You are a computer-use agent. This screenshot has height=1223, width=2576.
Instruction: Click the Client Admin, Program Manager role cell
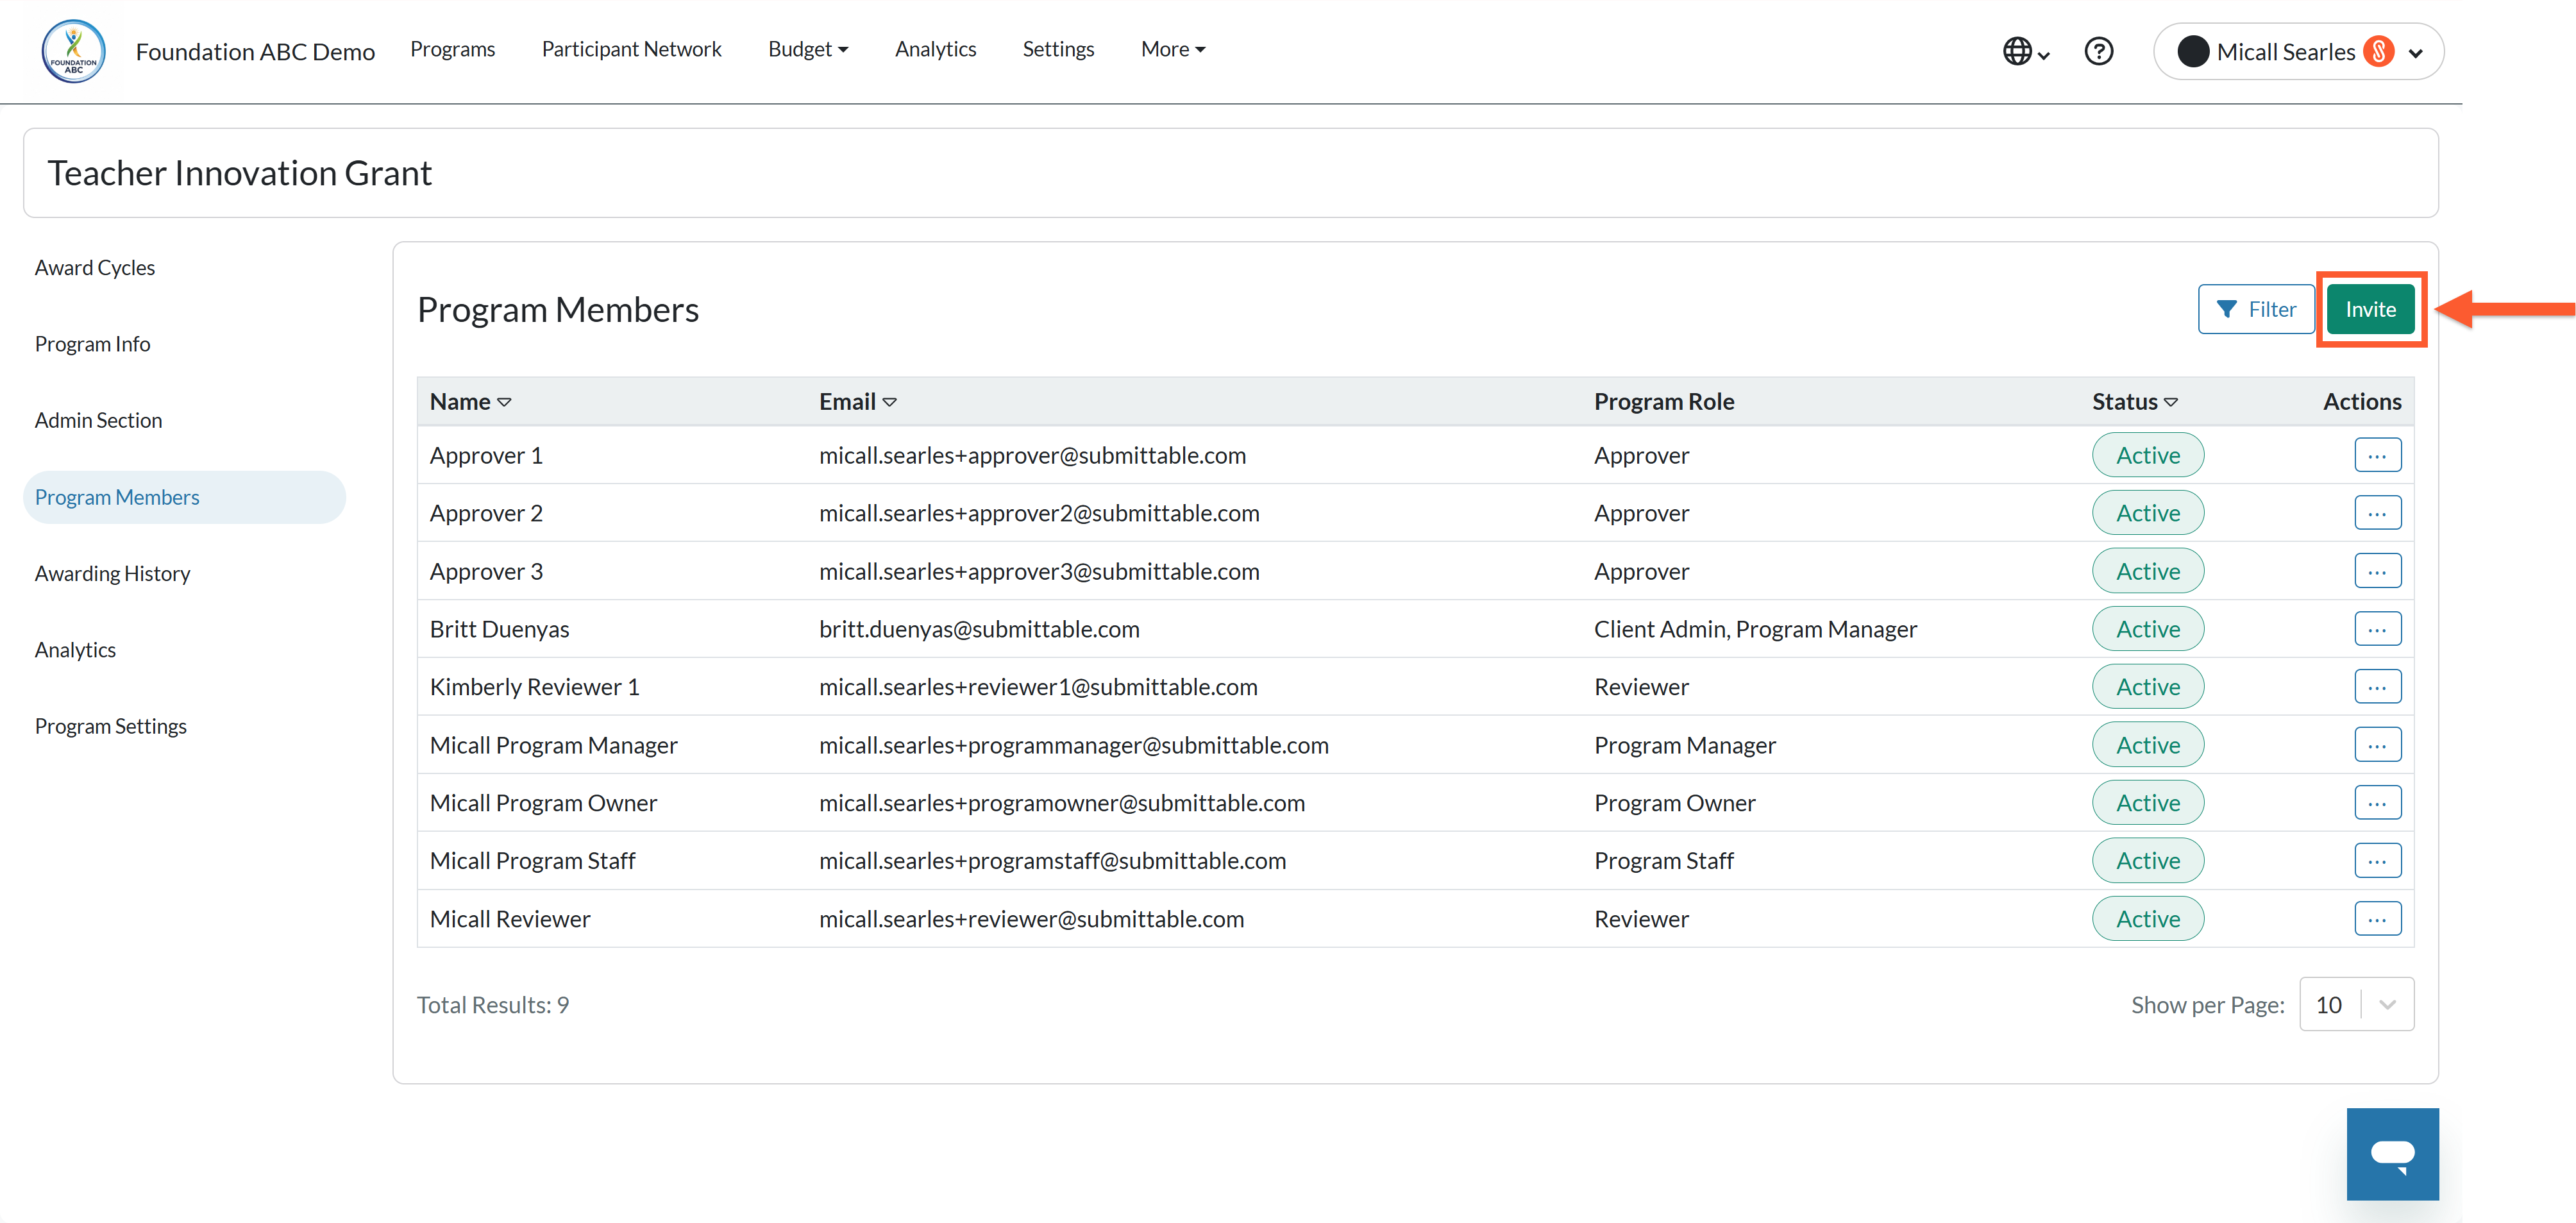pos(1755,630)
